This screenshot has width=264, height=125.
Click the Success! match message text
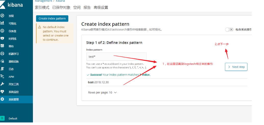119,75
